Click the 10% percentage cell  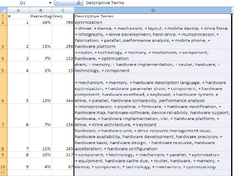pos(41,154)
